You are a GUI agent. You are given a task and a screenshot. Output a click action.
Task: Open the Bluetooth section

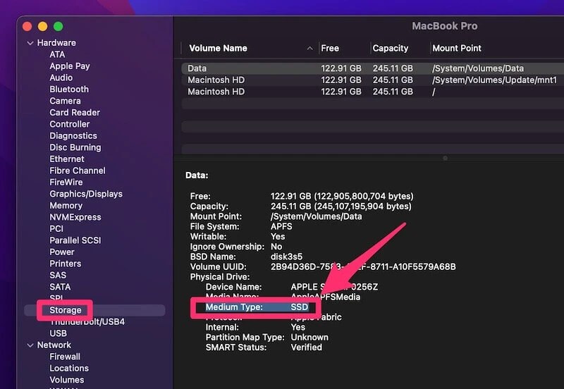[x=69, y=89]
